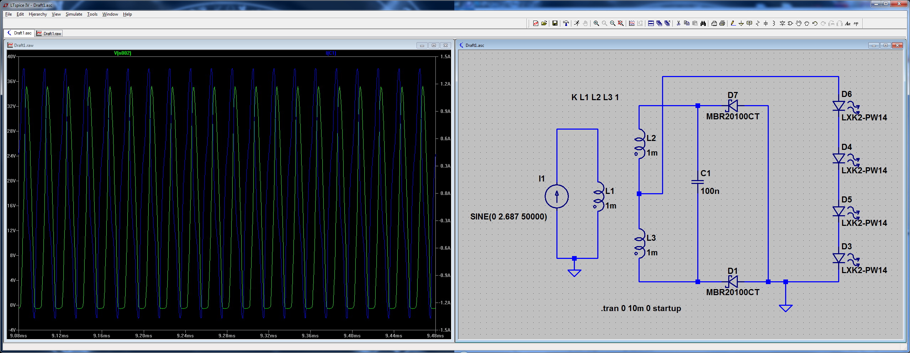Click the K L1 L2 L3 1 directive
This screenshot has width=910, height=353.
click(595, 97)
